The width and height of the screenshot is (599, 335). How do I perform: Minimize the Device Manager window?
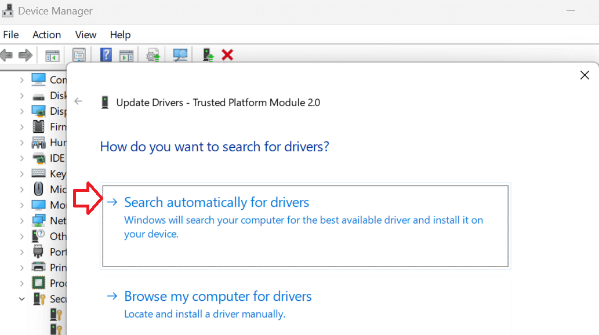pos(571,10)
